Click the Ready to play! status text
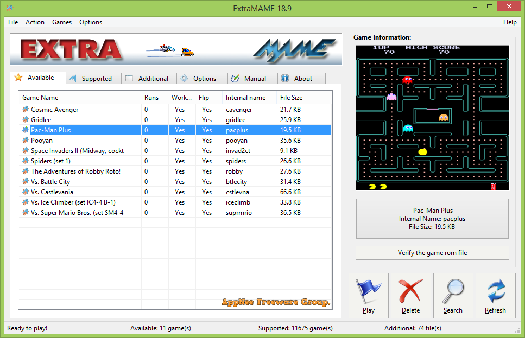Screen dimensions: 525x338 point(27,328)
